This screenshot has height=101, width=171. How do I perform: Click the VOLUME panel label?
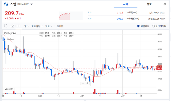tap(9, 89)
